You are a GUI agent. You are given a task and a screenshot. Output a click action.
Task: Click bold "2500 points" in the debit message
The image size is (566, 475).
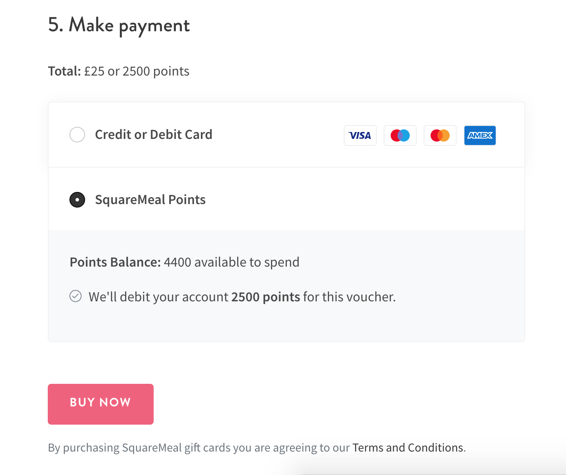[x=266, y=297]
